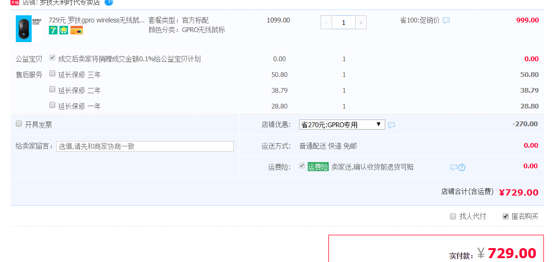Open the GPRO mouse product thumbnail

(29, 29)
